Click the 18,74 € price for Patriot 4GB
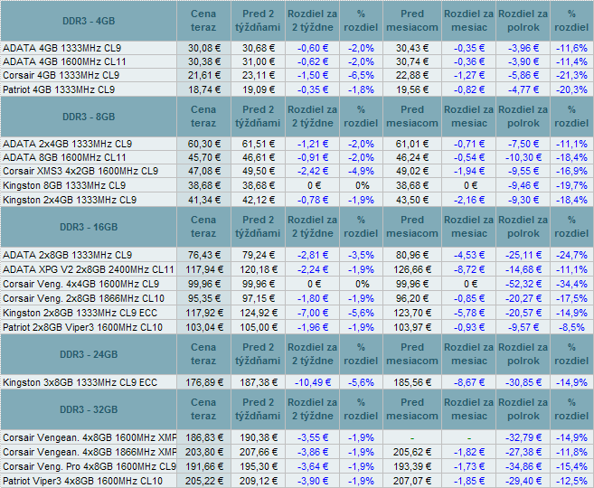 [203, 89]
